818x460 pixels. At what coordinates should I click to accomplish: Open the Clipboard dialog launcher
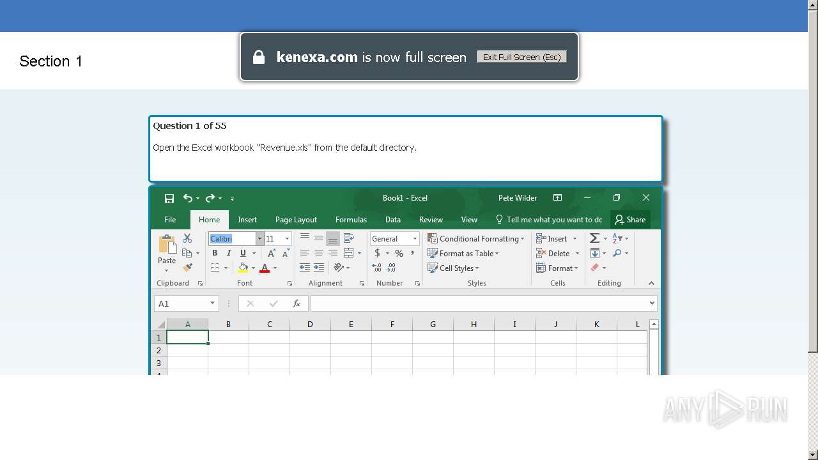(200, 283)
